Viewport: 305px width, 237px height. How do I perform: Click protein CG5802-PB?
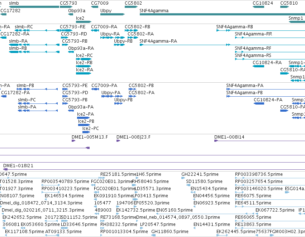point(132,89)
